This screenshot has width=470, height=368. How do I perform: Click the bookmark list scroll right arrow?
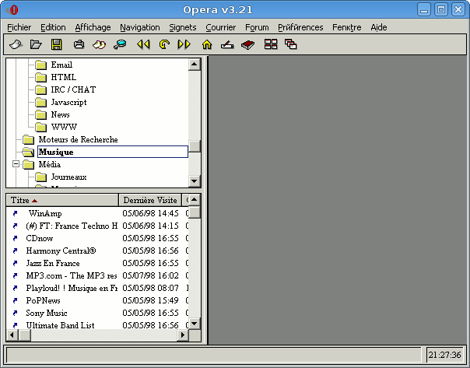click(x=183, y=335)
